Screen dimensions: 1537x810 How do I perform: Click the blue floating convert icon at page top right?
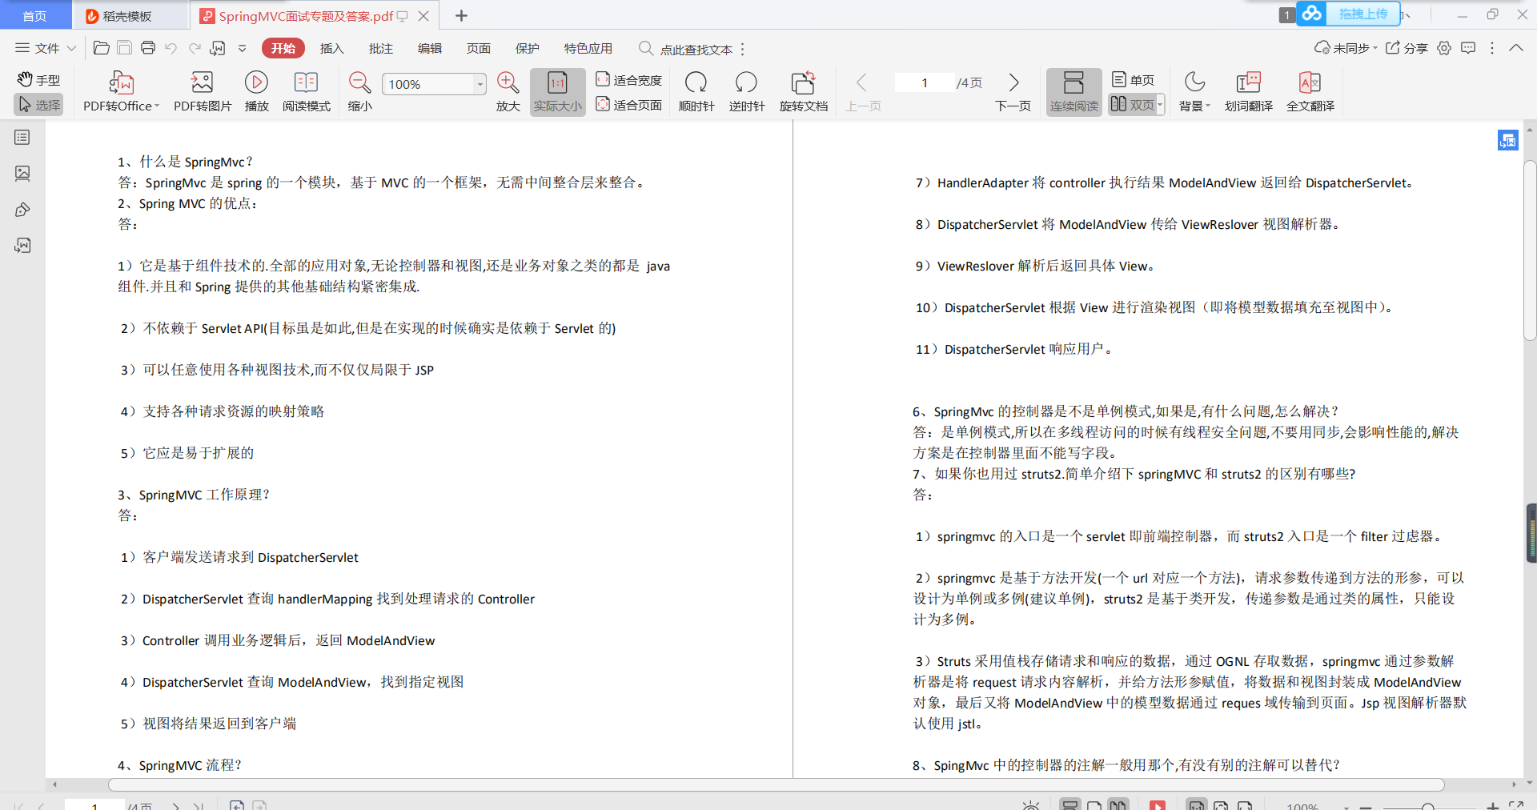click(1507, 141)
